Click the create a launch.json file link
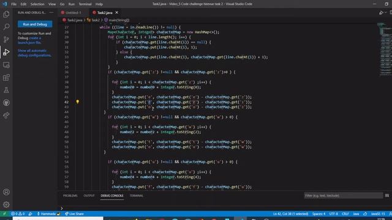Viewport: 392px width, 220px height. [29, 40]
